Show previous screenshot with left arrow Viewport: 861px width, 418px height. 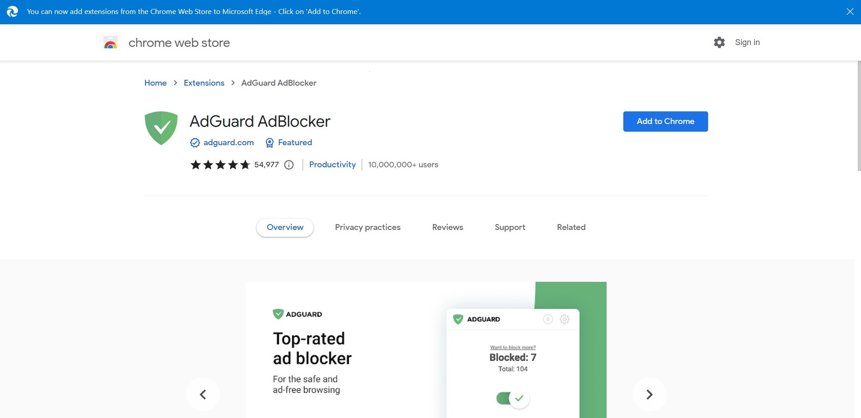203,395
